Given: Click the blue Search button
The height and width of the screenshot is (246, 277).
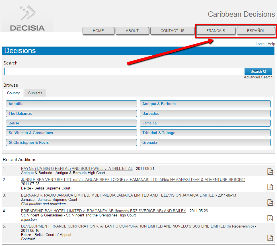Looking at the screenshot, I should click(258, 72).
